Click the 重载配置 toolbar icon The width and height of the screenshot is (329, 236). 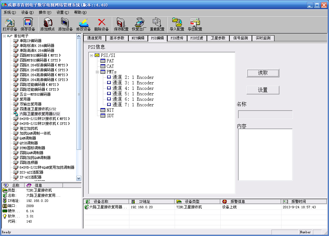[157, 25]
